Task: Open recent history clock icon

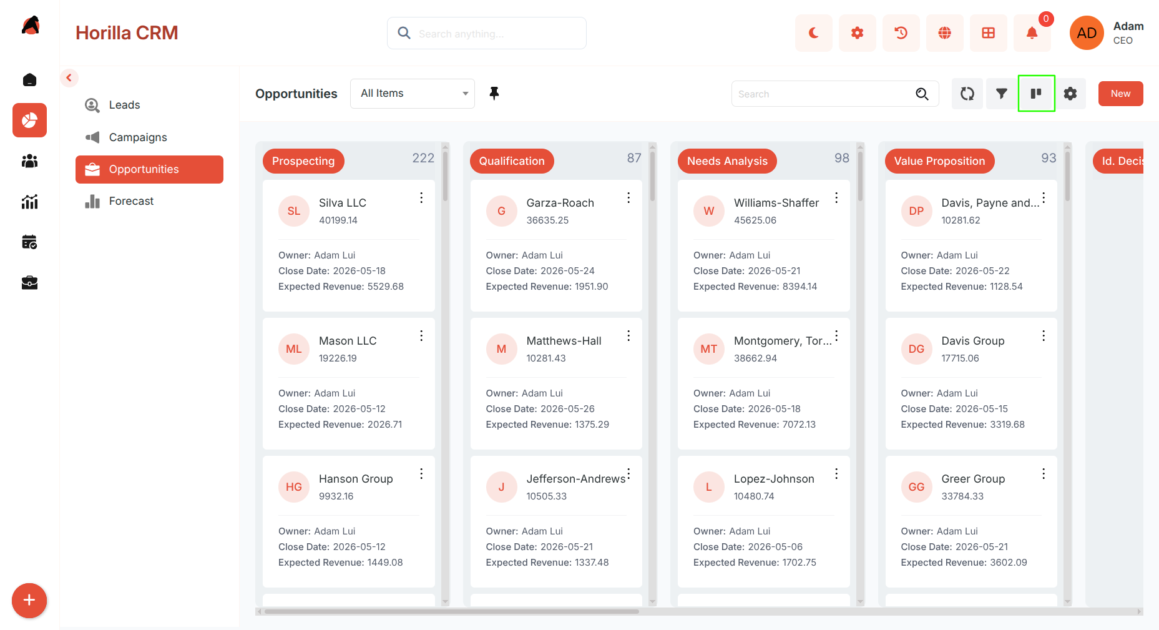Action: coord(901,33)
